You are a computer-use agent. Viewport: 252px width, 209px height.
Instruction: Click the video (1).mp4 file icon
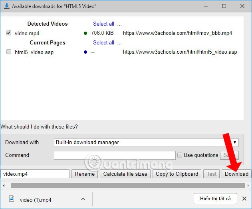[x=12, y=199]
